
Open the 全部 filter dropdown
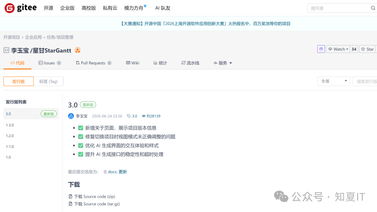[333, 81]
